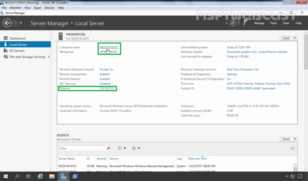This screenshot has height=181, width=308.
Task: Click the taskbar search icon
Action: [17, 176]
